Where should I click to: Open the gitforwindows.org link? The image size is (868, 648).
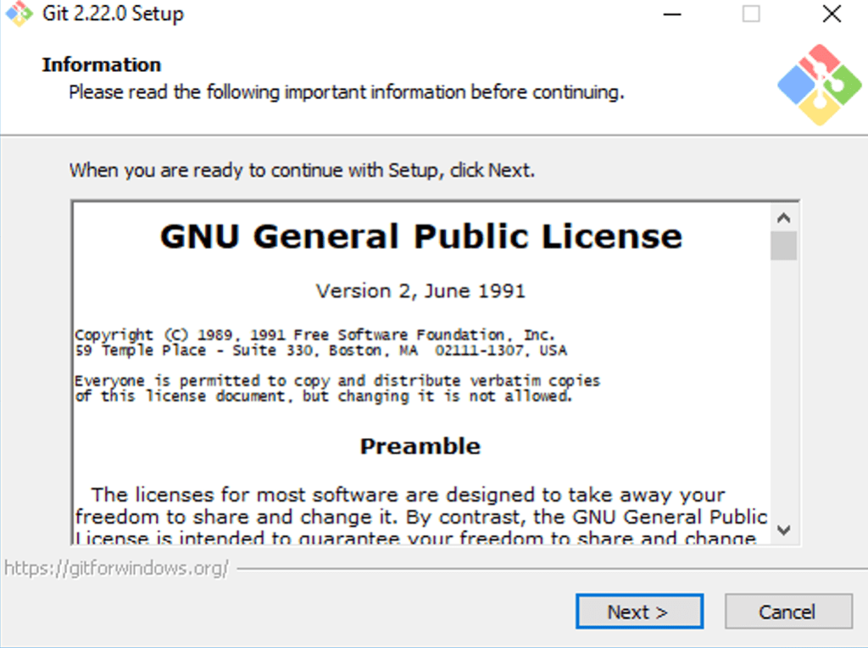pyautogui.click(x=116, y=568)
